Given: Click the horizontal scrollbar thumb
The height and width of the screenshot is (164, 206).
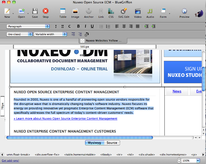Looking at the screenshot, I should (80, 137).
